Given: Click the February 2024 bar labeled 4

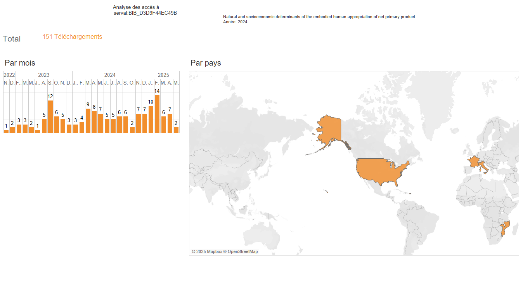Looking at the screenshot, I should point(81,127).
